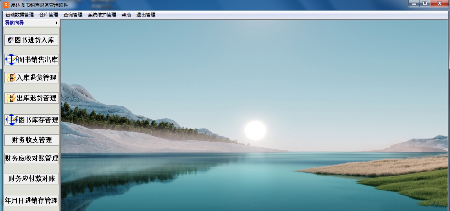Open 财务应收对账管理 module
Viewport: 450px width, 211px height.
[31, 158]
